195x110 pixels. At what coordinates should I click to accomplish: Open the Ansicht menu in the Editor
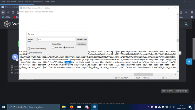tap(45, 12)
